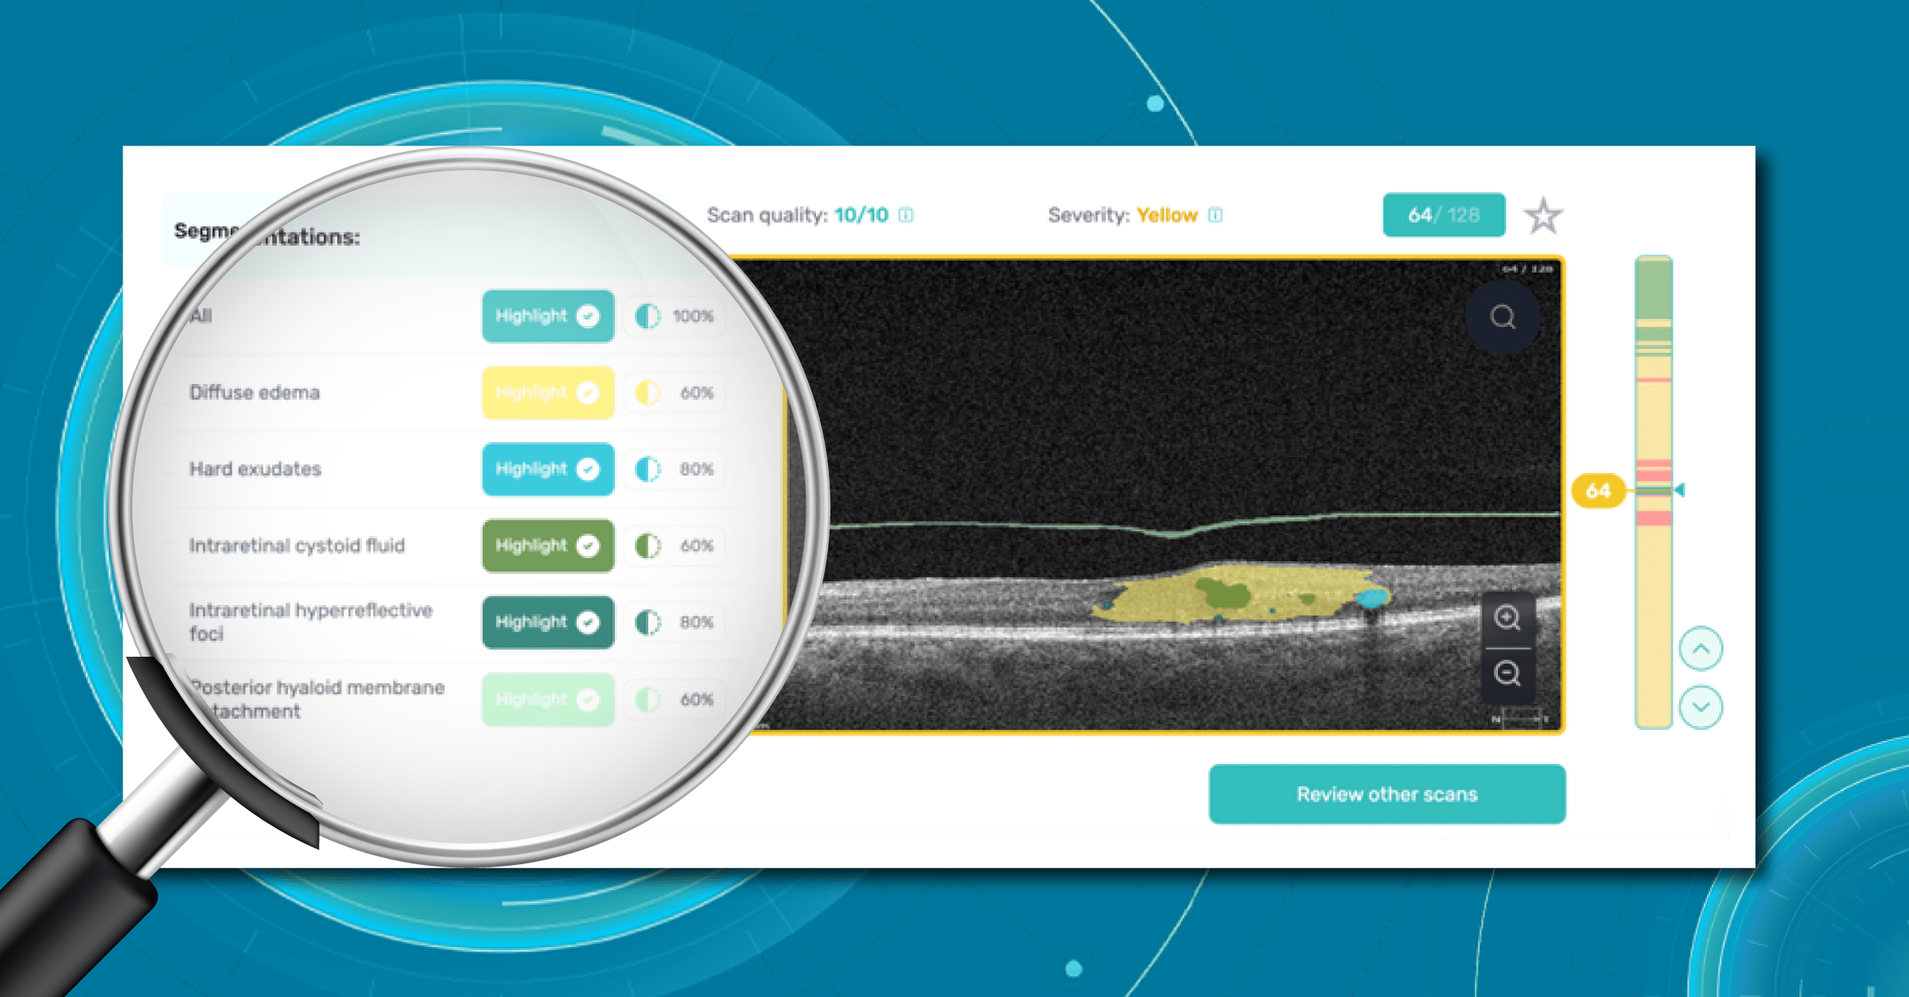Screen dimensions: 1909x997
Task: Open magnifier search on OCT scan
Action: tap(1503, 317)
